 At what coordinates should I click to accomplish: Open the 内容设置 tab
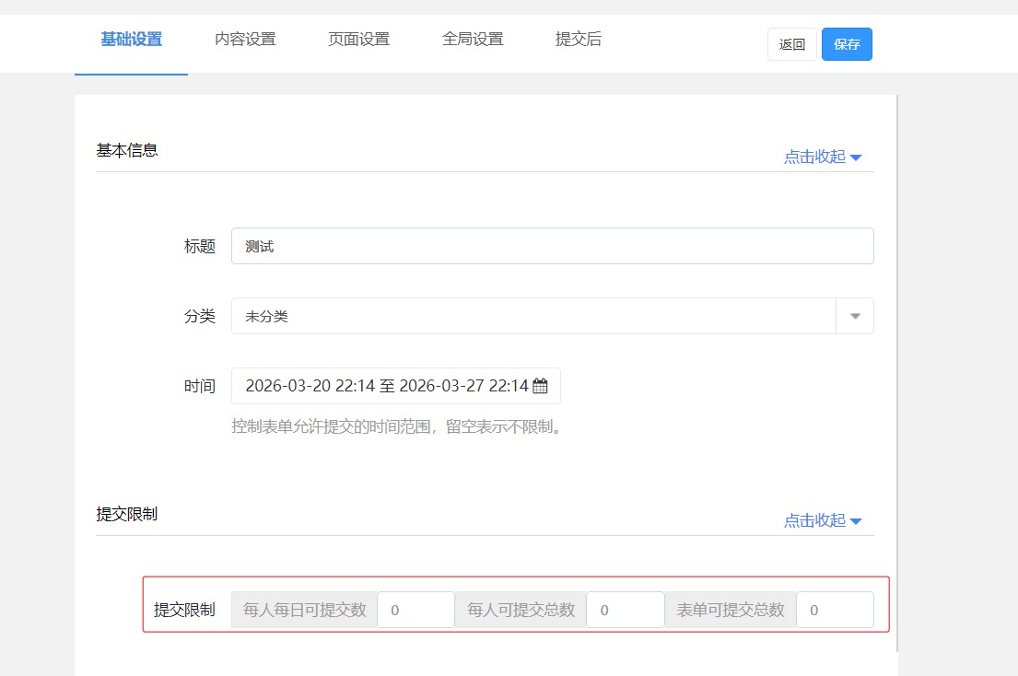tap(245, 40)
